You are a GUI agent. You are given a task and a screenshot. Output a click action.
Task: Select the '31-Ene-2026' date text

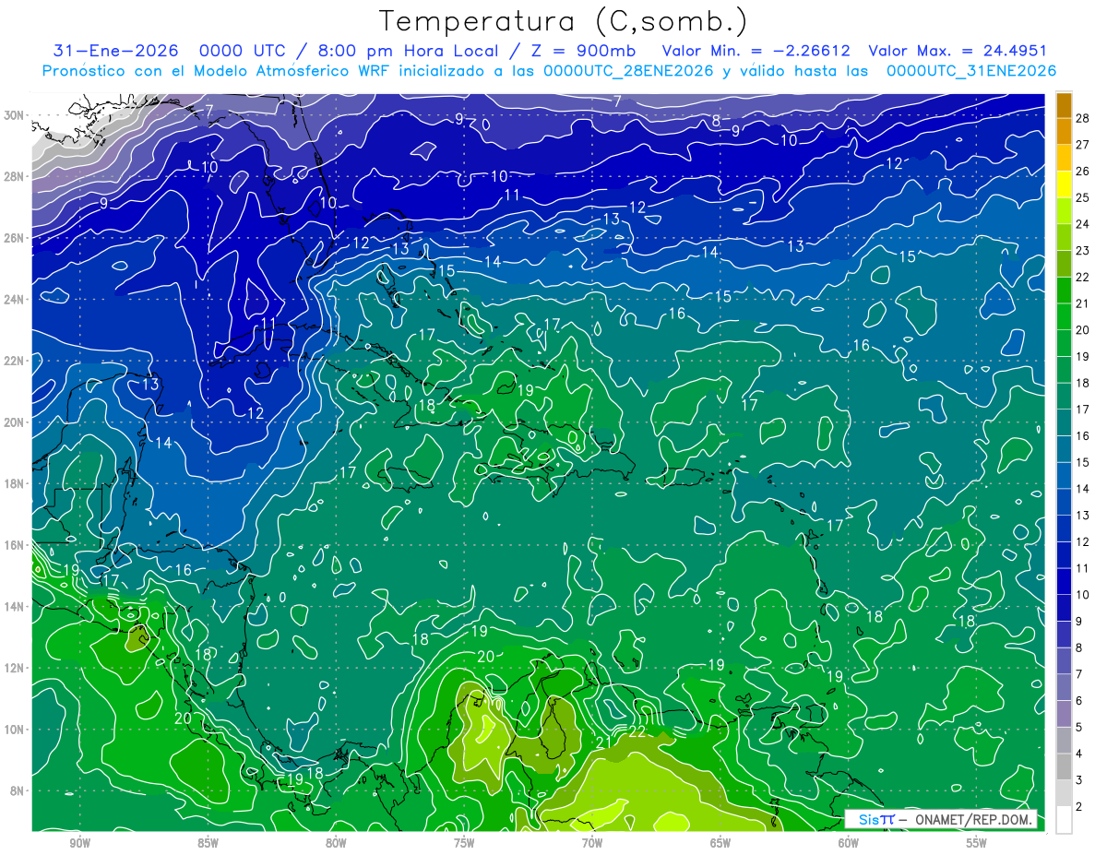pos(113,51)
